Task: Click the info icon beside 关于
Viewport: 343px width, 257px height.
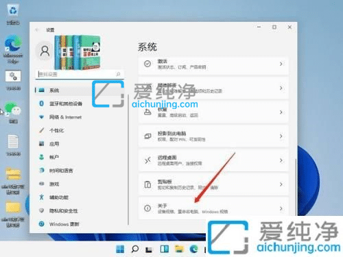Action: point(147,208)
